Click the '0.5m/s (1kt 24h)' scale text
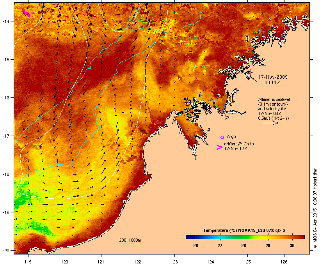The width and height of the screenshot is (320, 265). (x=274, y=118)
